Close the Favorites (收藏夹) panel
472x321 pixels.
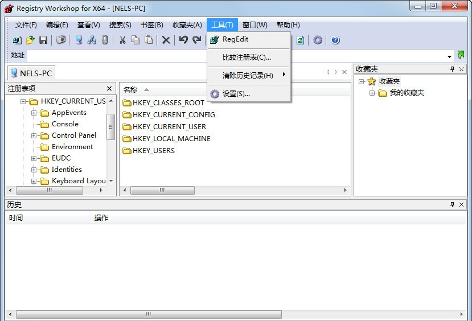tap(461, 69)
